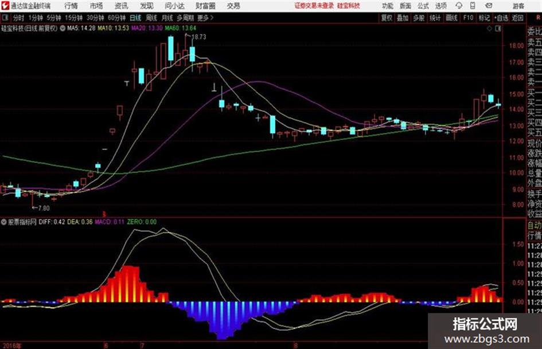The width and height of the screenshot is (542, 349).
Task: Open the 功能 menu
Action: 388,6
